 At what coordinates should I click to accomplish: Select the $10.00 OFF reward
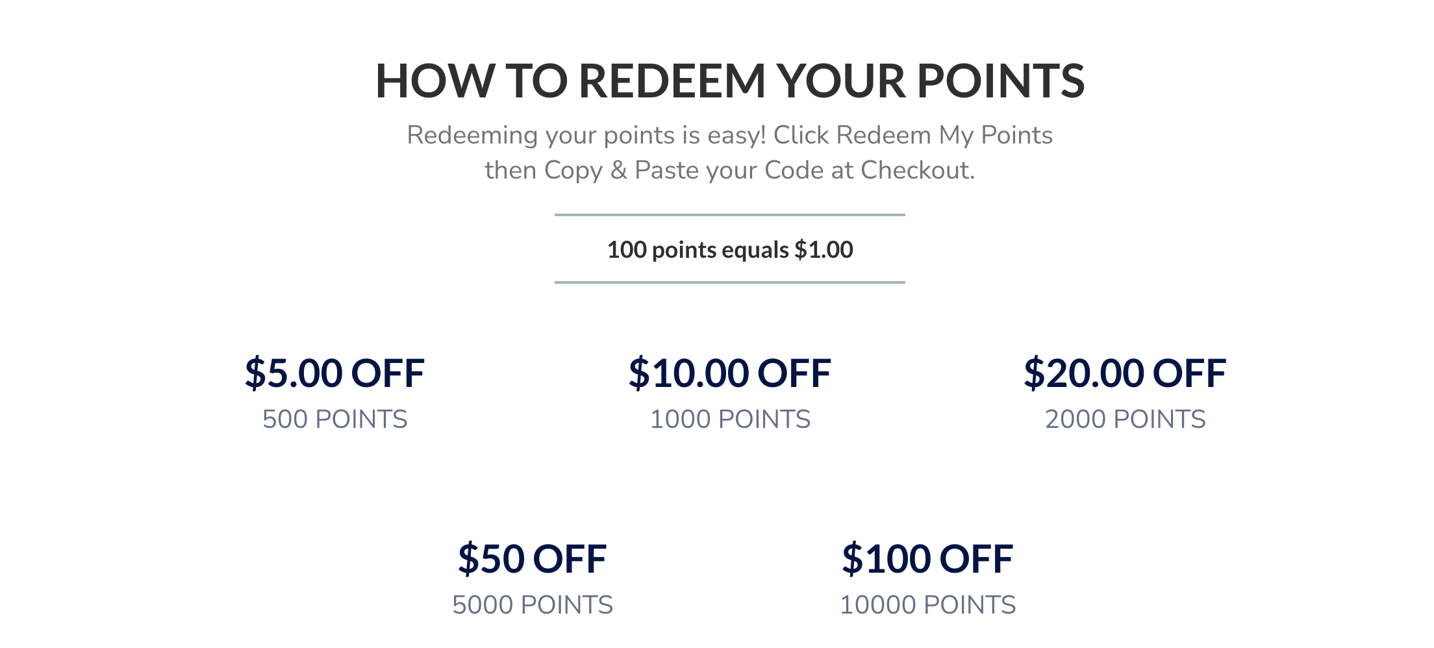click(730, 373)
